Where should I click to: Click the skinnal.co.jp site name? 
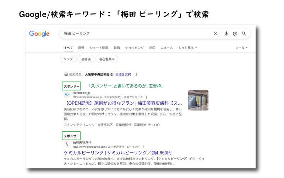[81, 93]
